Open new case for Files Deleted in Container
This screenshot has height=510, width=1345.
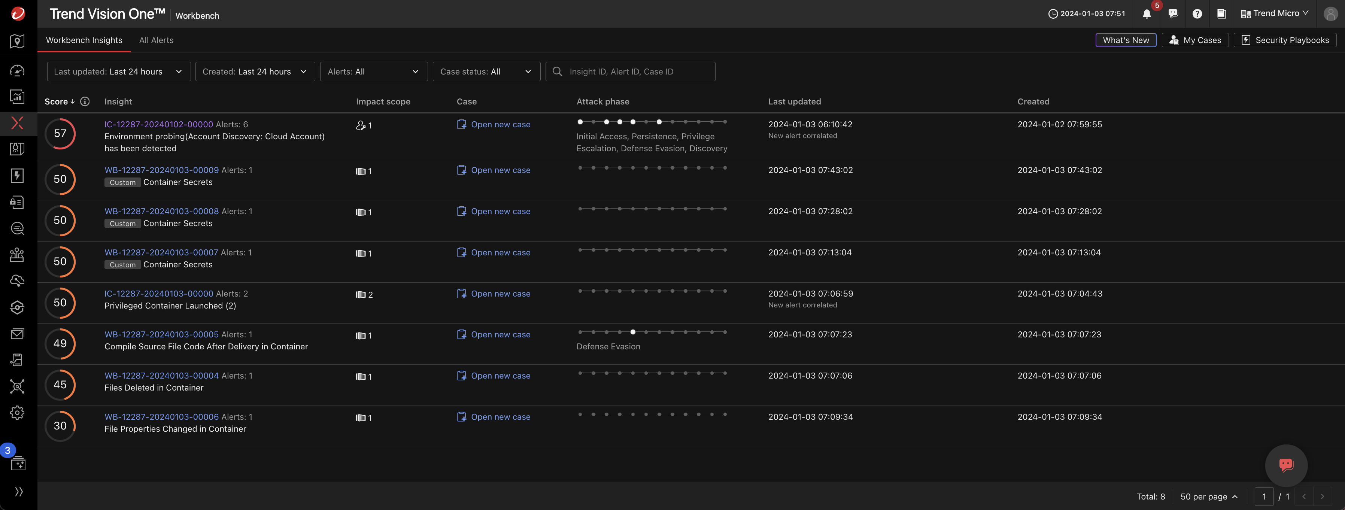494,376
